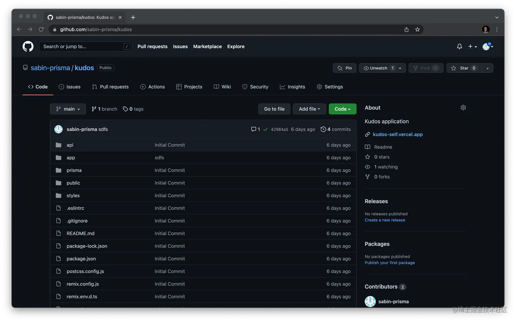
Task: Close the sabin-prisma/kudos tab
Action: (120, 17)
